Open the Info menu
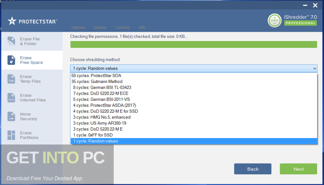The image size is (324, 185). 142,28
